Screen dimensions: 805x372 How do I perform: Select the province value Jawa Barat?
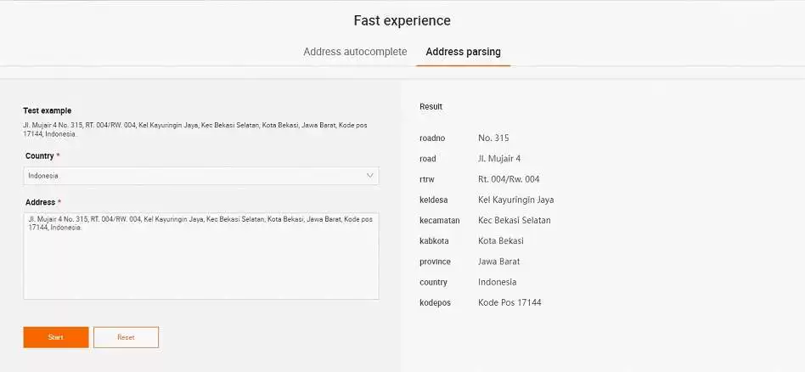click(498, 262)
